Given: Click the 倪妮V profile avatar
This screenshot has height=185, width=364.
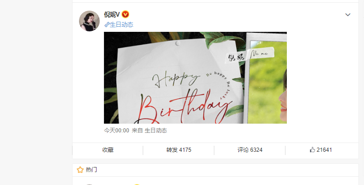Looking at the screenshot, I should click(x=89, y=21).
